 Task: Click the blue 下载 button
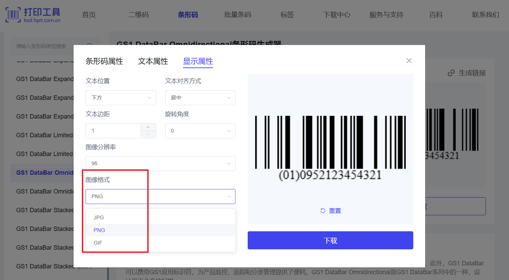[330, 240]
